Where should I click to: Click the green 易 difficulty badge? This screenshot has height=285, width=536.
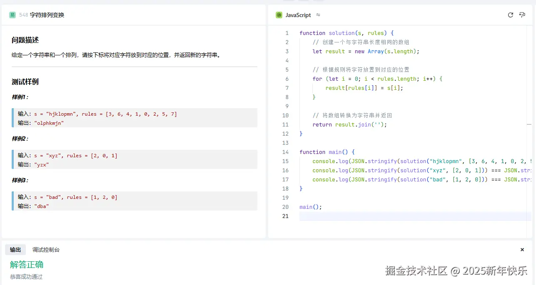tap(12, 15)
